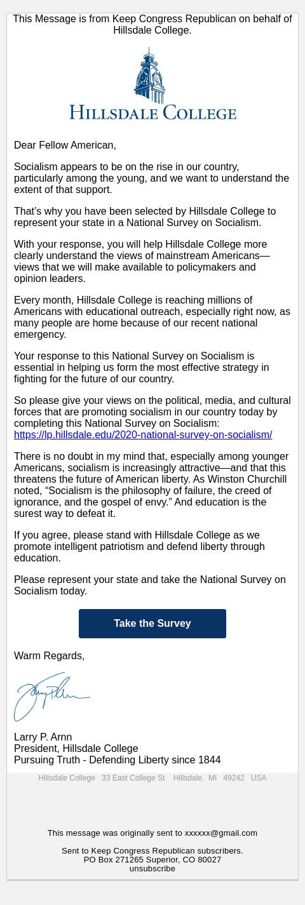
Task: Click the paragraph saying you have been selected
Action: click(x=145, y=217)
